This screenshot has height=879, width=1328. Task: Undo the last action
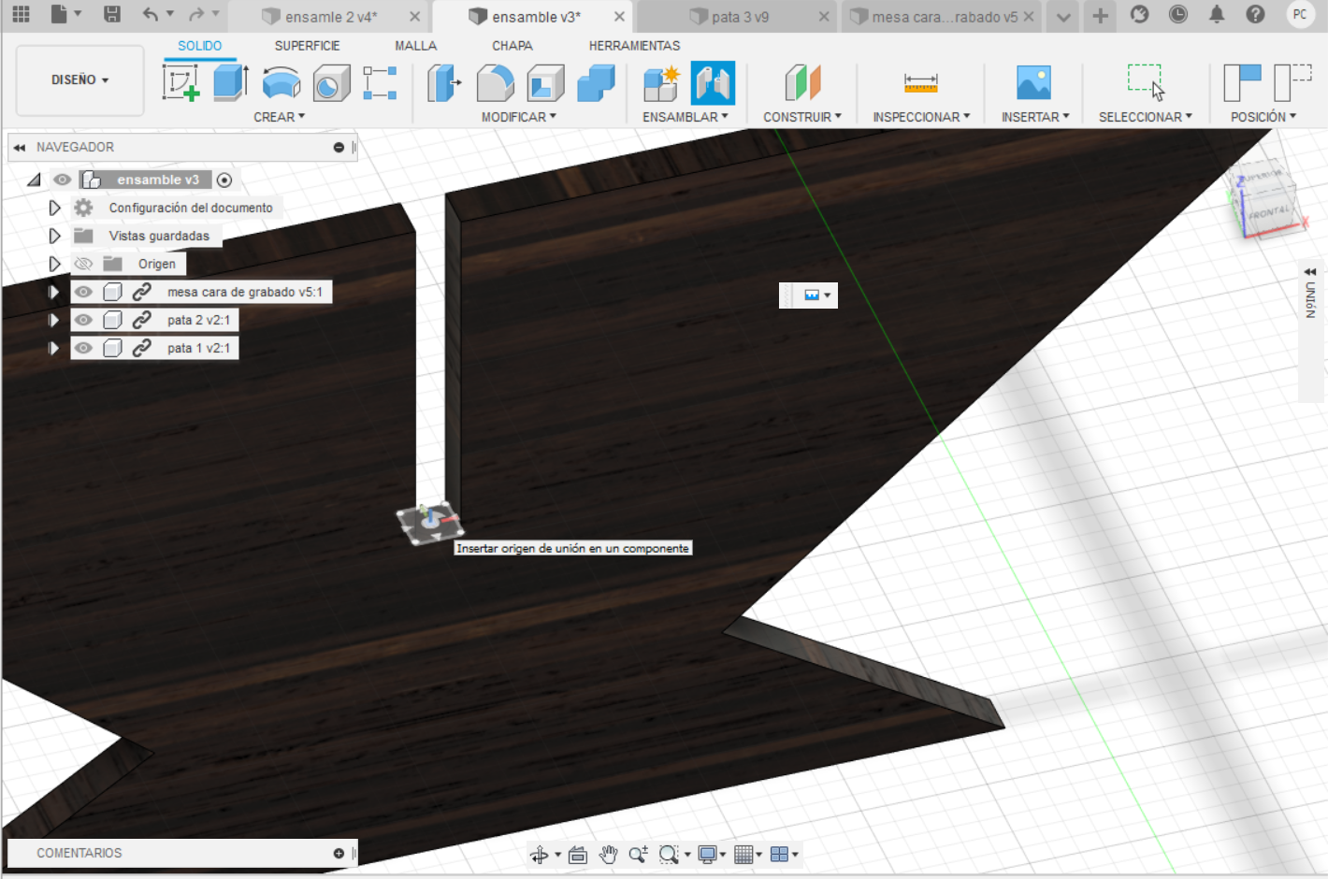(x=151, y=14)
